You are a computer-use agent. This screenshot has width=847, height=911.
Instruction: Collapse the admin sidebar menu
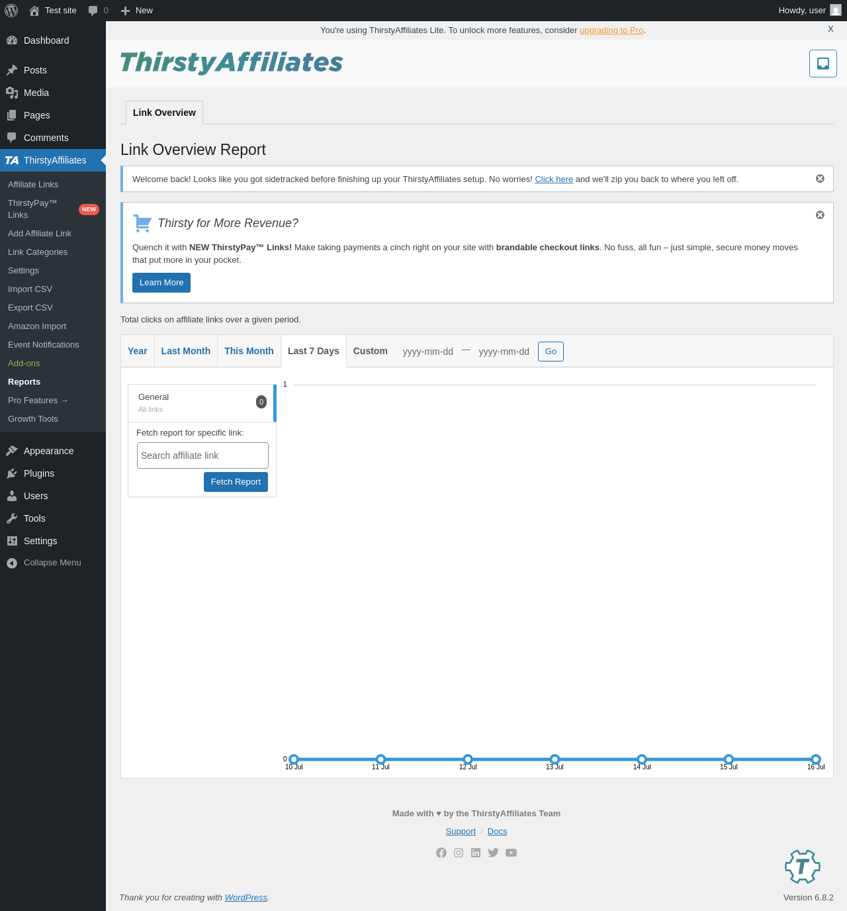tap(53, 563)
